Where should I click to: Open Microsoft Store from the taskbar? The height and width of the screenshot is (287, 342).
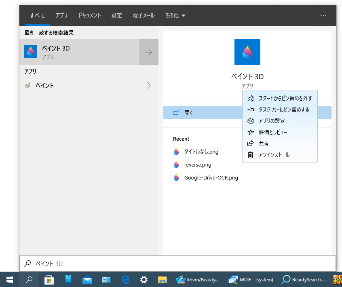pos(49,279)
